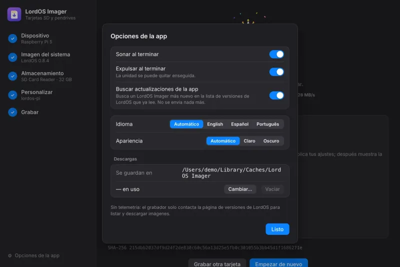Click the Almacenamiento step checkmark icon
The image size is (400, 267).
tap(12, 76)
